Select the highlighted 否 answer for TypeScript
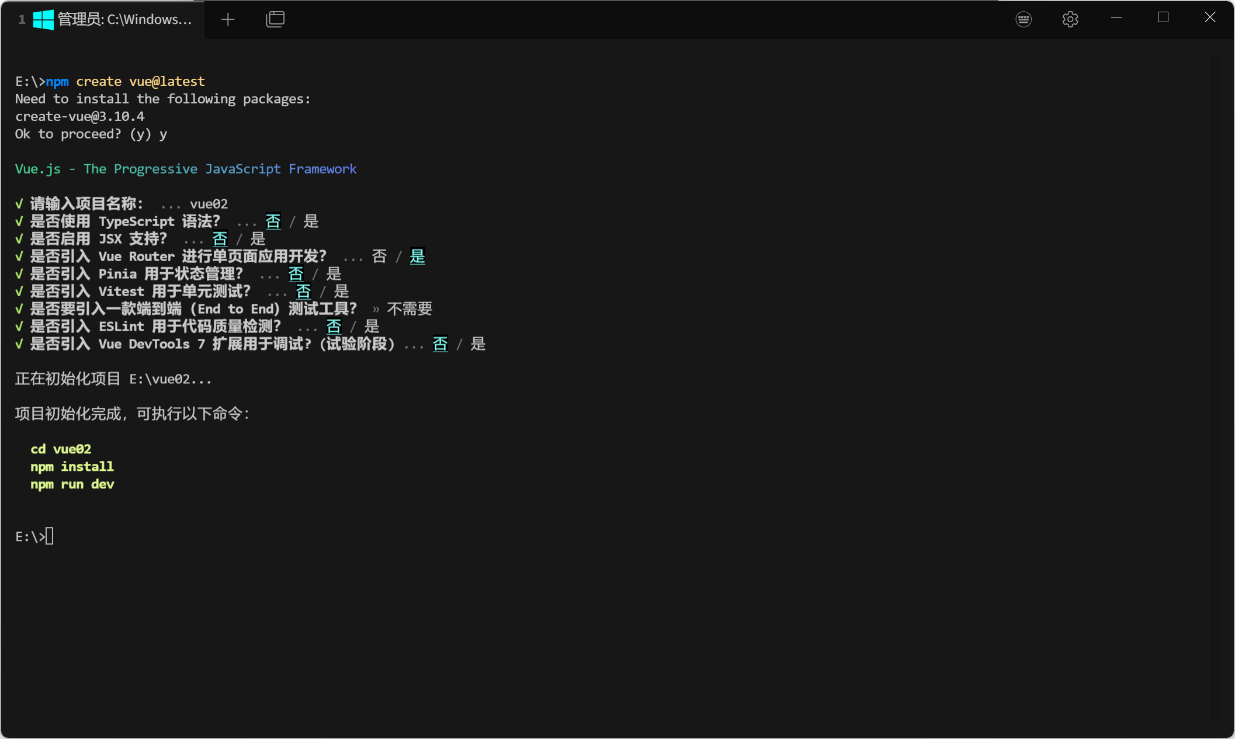 [273, 221]
